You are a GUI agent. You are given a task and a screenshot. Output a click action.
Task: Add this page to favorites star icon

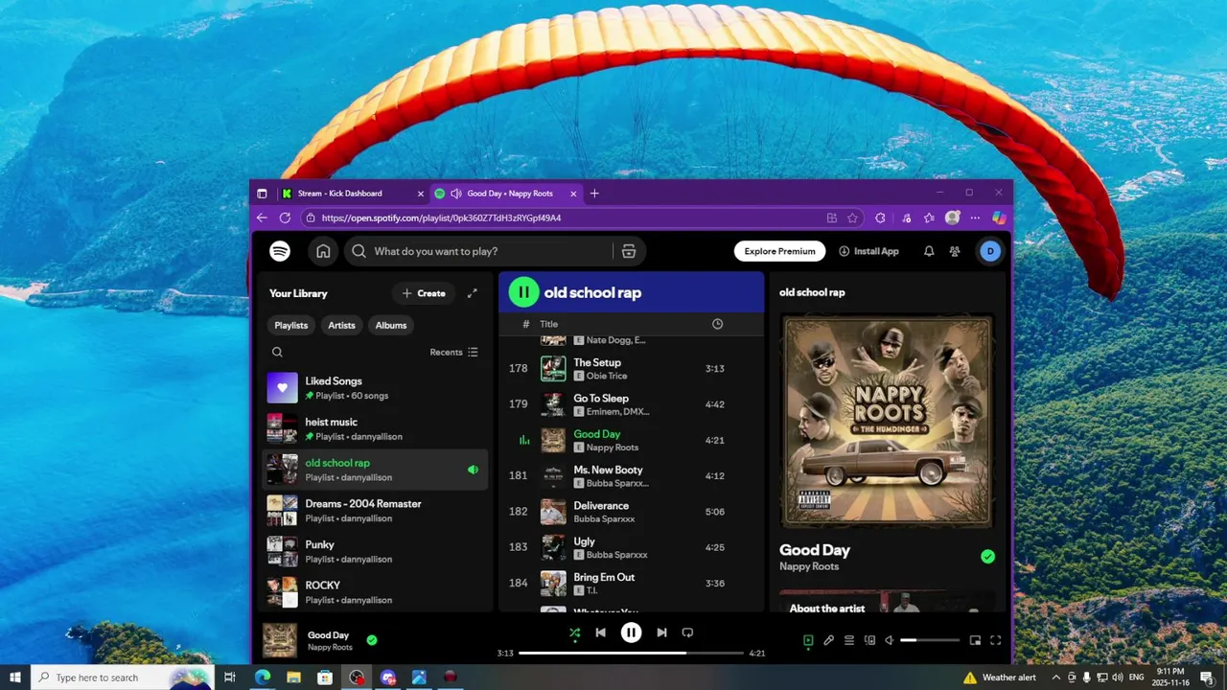[852, 218]
